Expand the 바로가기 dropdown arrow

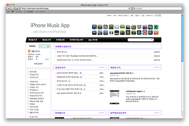tap(153, 15)
